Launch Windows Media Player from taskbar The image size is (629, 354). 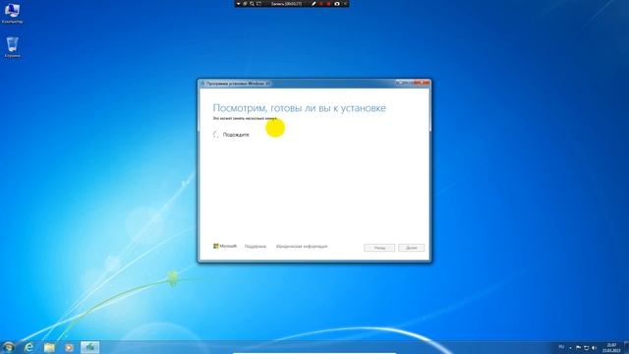tap(69, 347)
